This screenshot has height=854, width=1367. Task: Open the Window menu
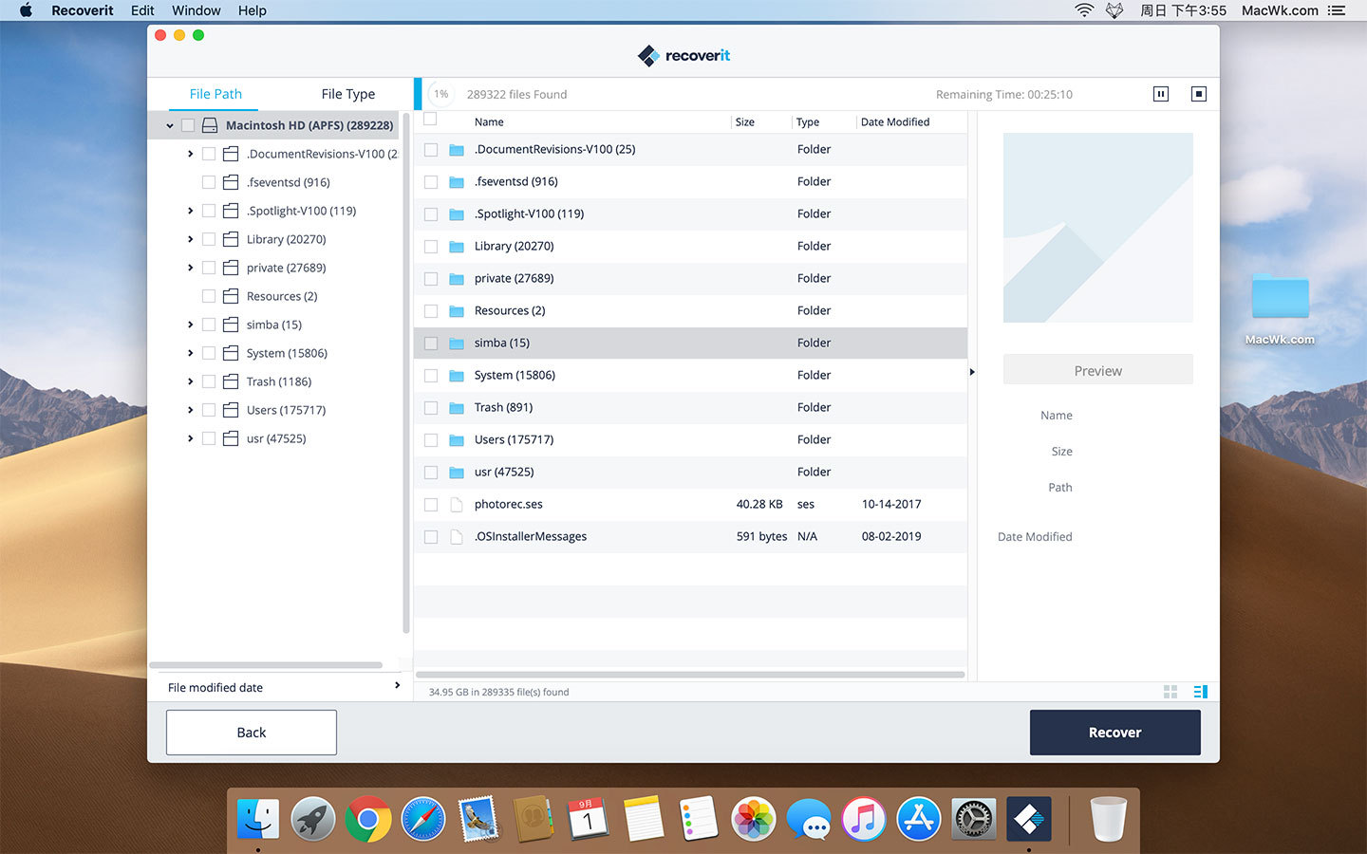(x=196, y=10)
